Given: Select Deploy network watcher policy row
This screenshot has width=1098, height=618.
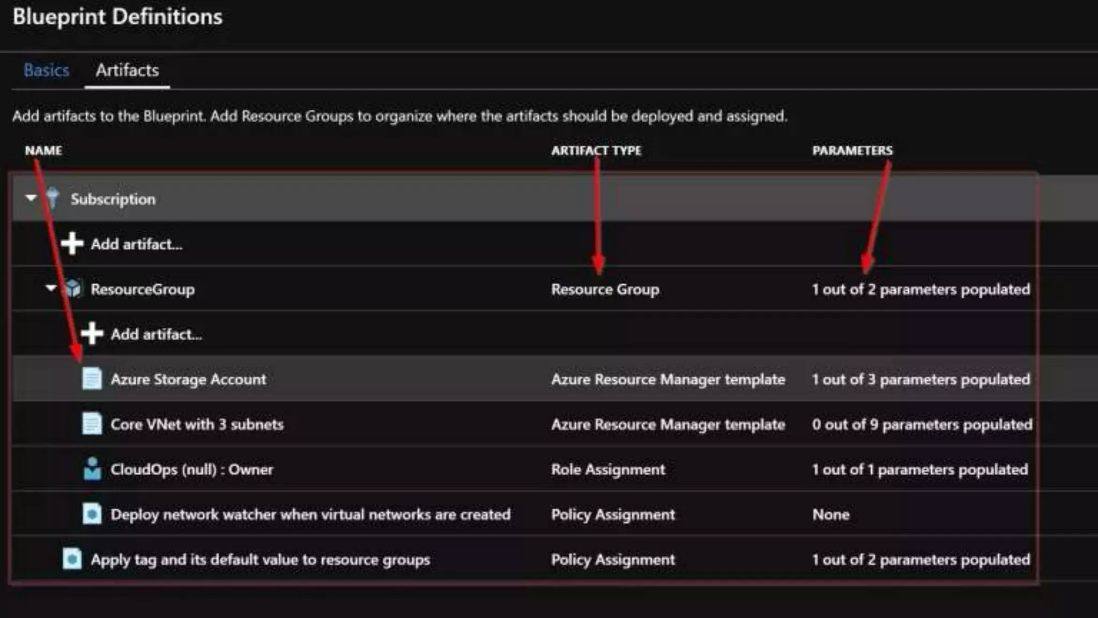Looking at the screenshot, I should pos(310,514).
